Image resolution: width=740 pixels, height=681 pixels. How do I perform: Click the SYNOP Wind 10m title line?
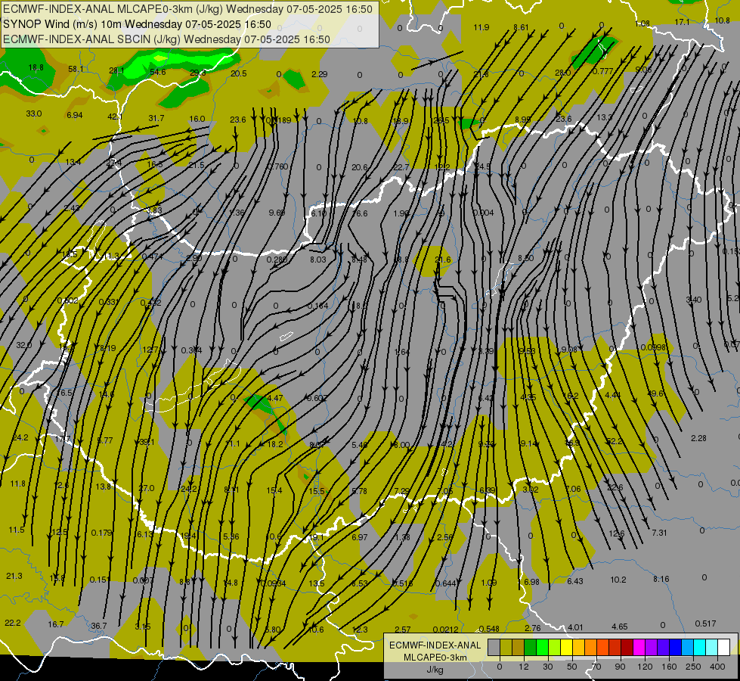tap(137, 24)
